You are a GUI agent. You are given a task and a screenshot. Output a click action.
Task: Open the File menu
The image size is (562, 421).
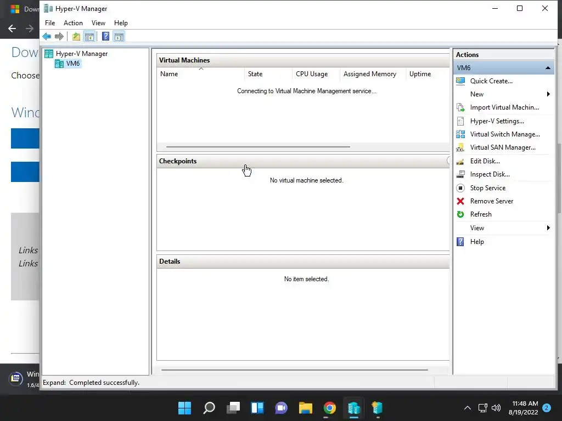pyautogui.click(x=50, y=23)
